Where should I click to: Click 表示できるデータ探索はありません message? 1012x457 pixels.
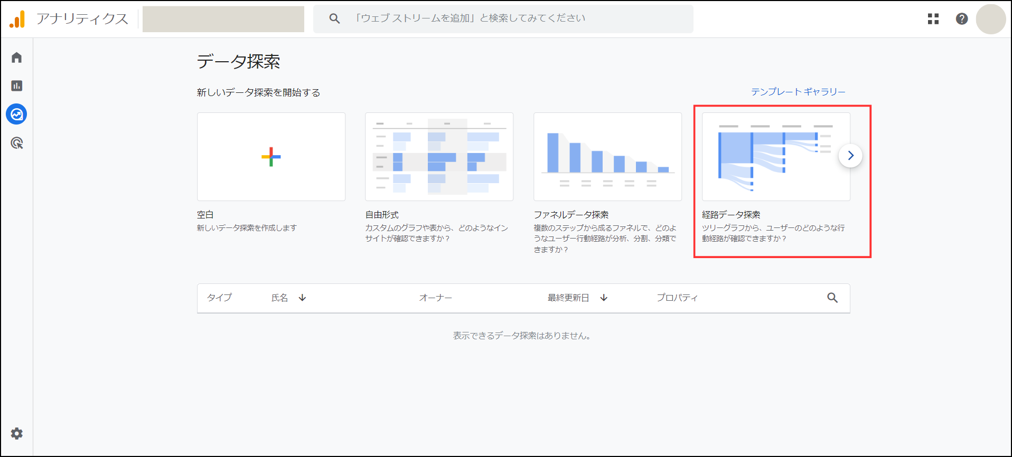(x=522, y=336)
